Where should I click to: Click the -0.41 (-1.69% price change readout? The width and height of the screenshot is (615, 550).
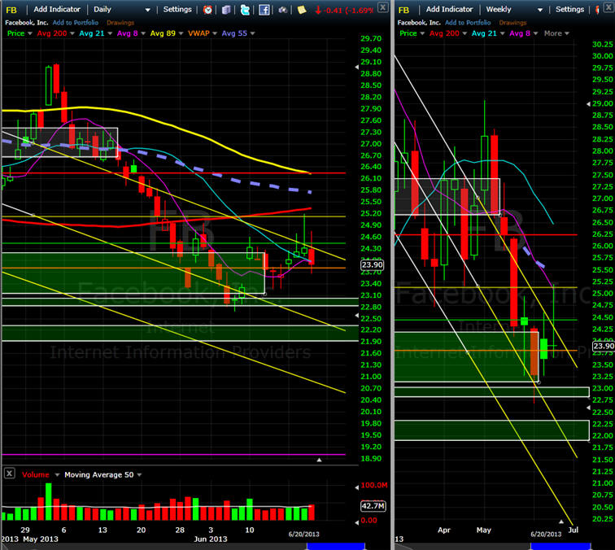(343, 11)
